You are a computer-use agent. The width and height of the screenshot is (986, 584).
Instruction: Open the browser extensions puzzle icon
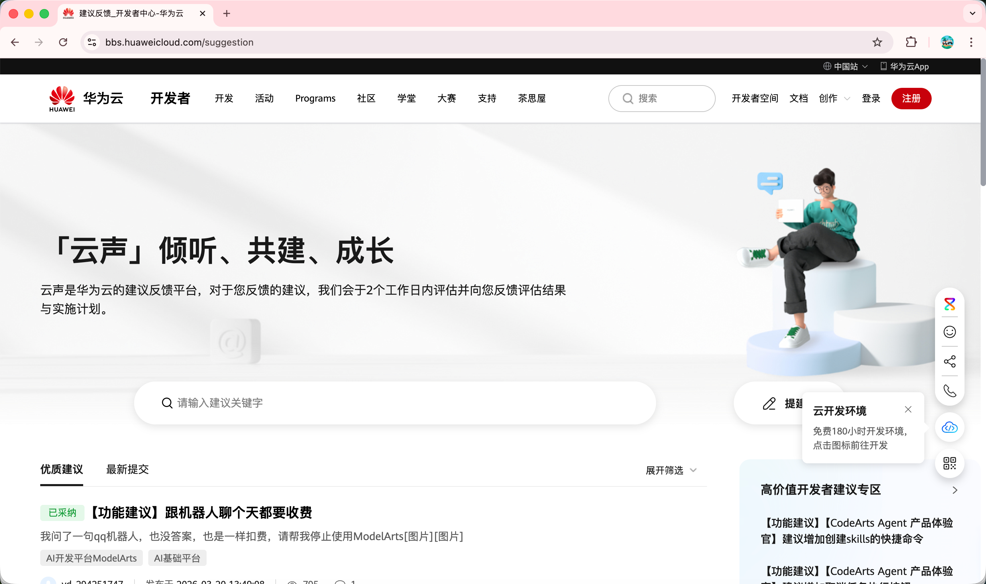point(911,42)
